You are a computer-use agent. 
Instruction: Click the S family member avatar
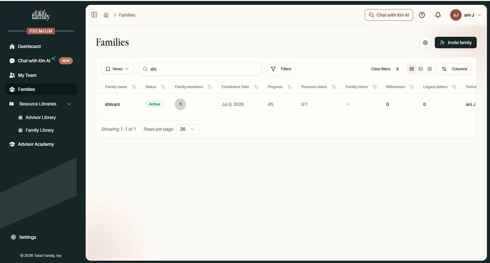(180, 104)
